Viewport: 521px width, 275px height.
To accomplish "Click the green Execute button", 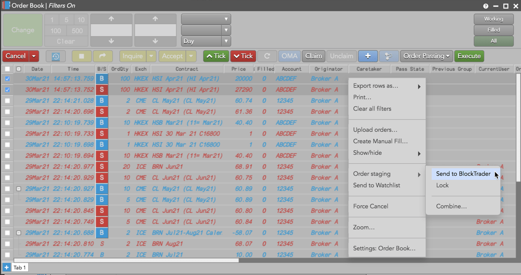I will pyautogui.click(x=469, y=56).
